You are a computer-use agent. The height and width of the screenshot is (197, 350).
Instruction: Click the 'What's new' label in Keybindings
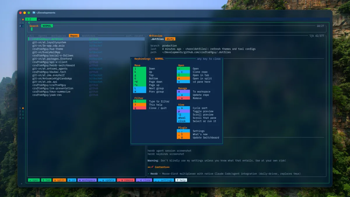point(200,134)
